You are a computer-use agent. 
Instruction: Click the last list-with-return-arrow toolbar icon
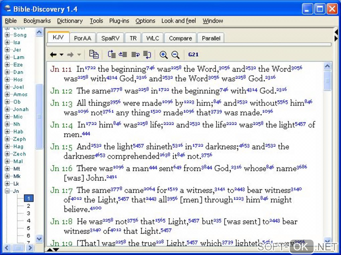(x=147, y=55)
